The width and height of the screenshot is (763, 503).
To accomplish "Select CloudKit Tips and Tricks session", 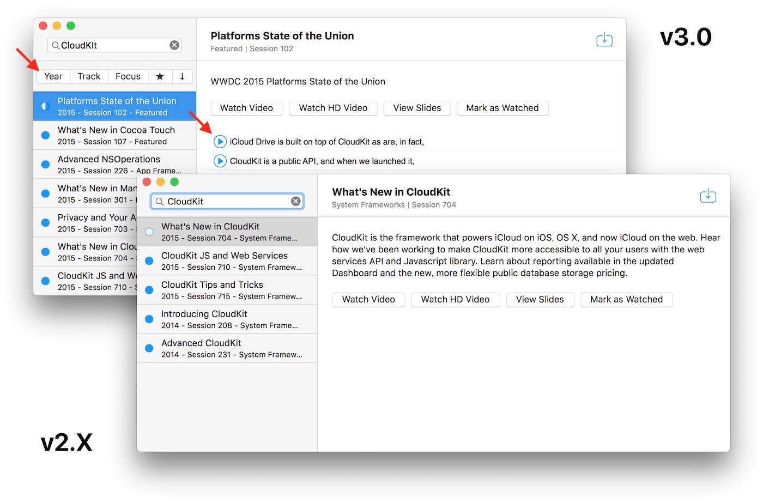I will pyautogui.click(x=227, y=290).
